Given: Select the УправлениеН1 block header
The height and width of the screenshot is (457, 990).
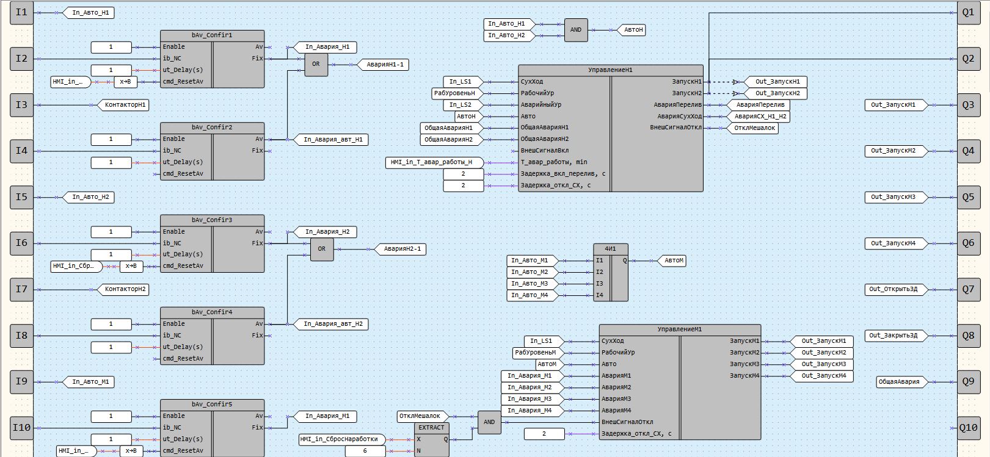Looking at the screenshot, I should [610, 70].
